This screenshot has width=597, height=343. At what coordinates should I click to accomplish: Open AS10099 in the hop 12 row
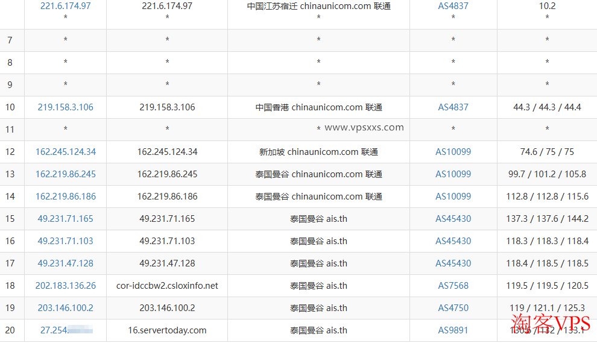[x=453, y=152]
